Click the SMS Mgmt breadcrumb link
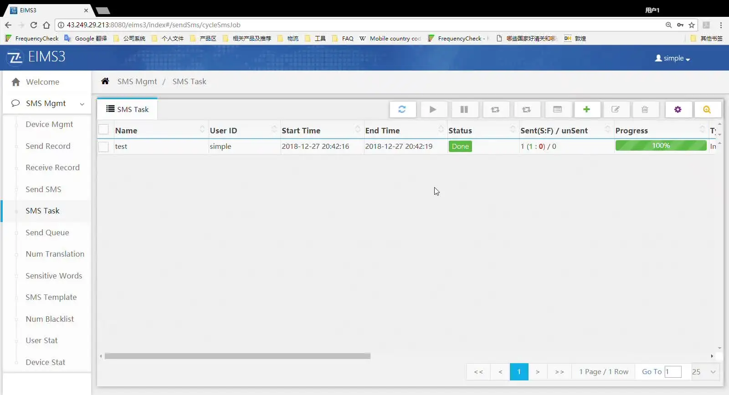The image size is (729, 395). (x=137, y=81)
